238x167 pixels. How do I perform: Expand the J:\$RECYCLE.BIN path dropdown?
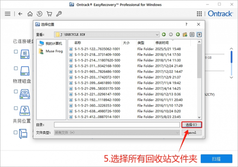157,35
